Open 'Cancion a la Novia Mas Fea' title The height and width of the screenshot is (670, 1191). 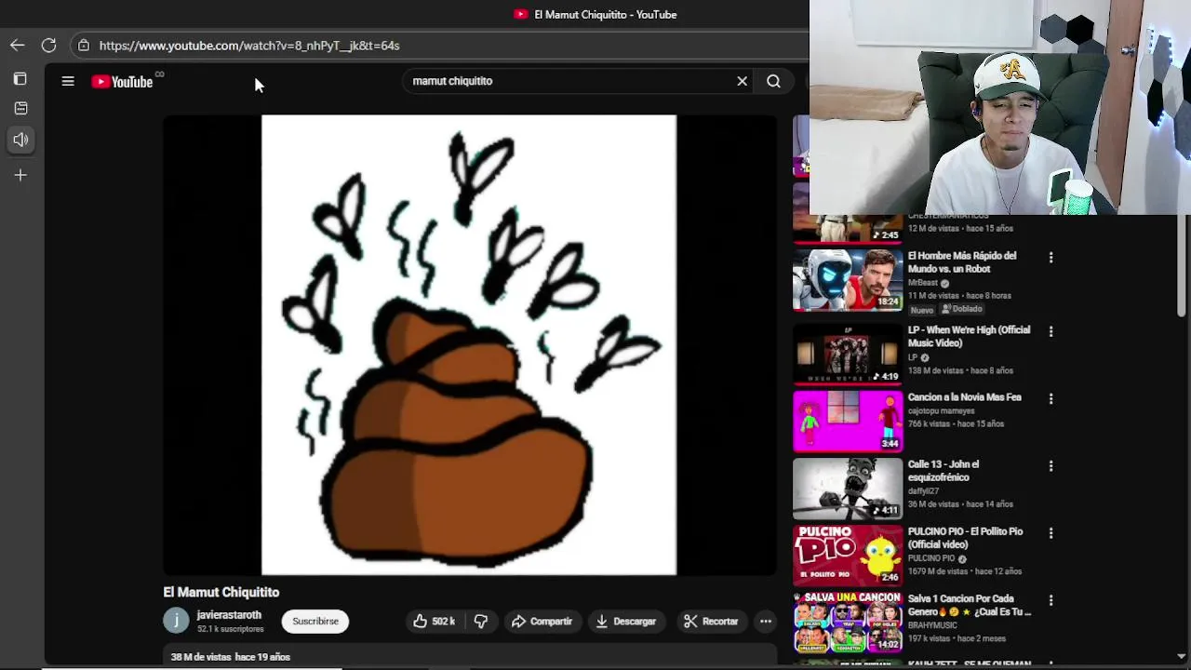(964, 397)
